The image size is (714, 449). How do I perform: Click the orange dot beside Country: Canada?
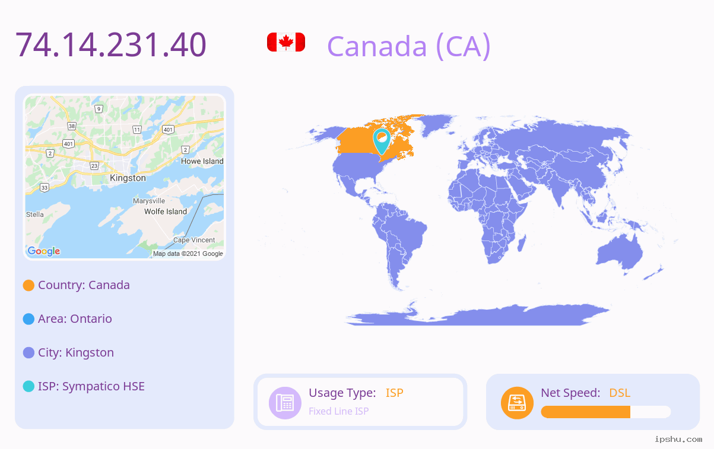pos(28,286)
